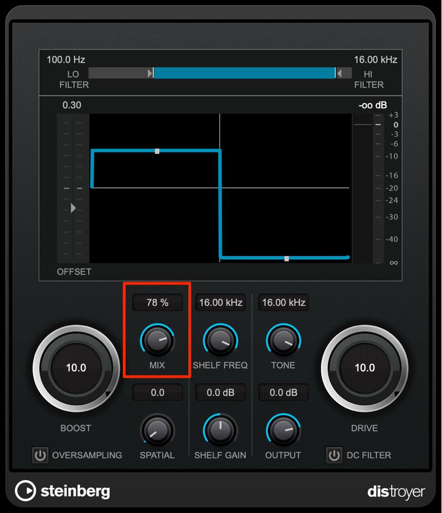Click the blue filter range bar
442x513 pixels.
pos(245,73)
